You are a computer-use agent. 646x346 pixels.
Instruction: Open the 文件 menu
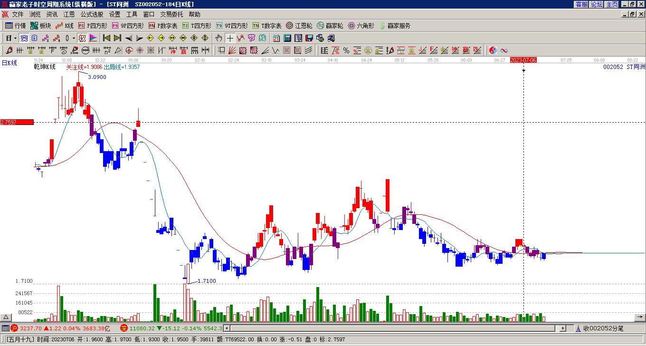coord(18,15)
